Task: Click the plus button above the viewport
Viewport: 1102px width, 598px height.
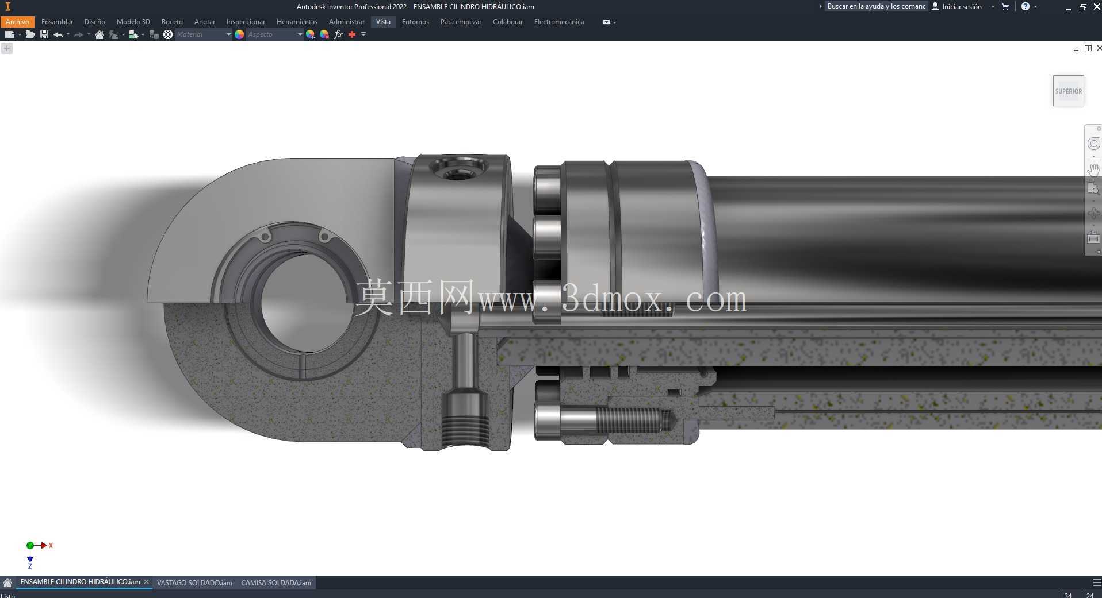Action: click(x=6, y=48)
